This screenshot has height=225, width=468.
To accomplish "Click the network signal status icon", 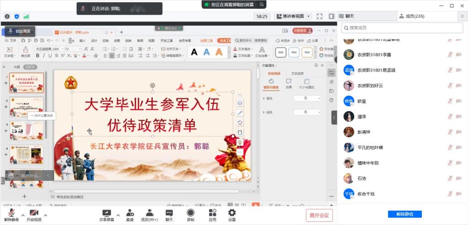I will coord(26,16).
